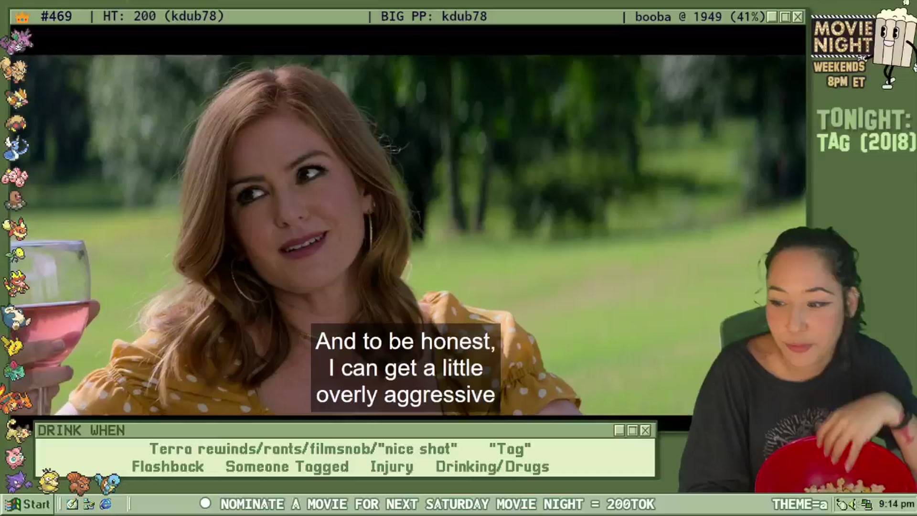The height and width of the screenshot is (516, 917).
Task: Click the NOMINATE A MOVIE ticker text
Action: [437, 504]
